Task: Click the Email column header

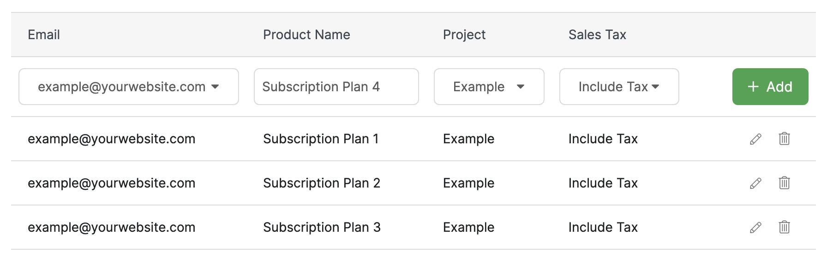Action: pos(44,35)
